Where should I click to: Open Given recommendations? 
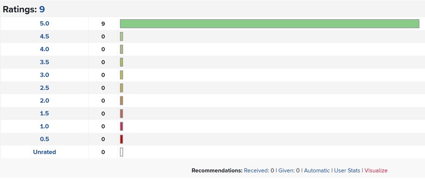pyautogui.click(x=286, y=171)
